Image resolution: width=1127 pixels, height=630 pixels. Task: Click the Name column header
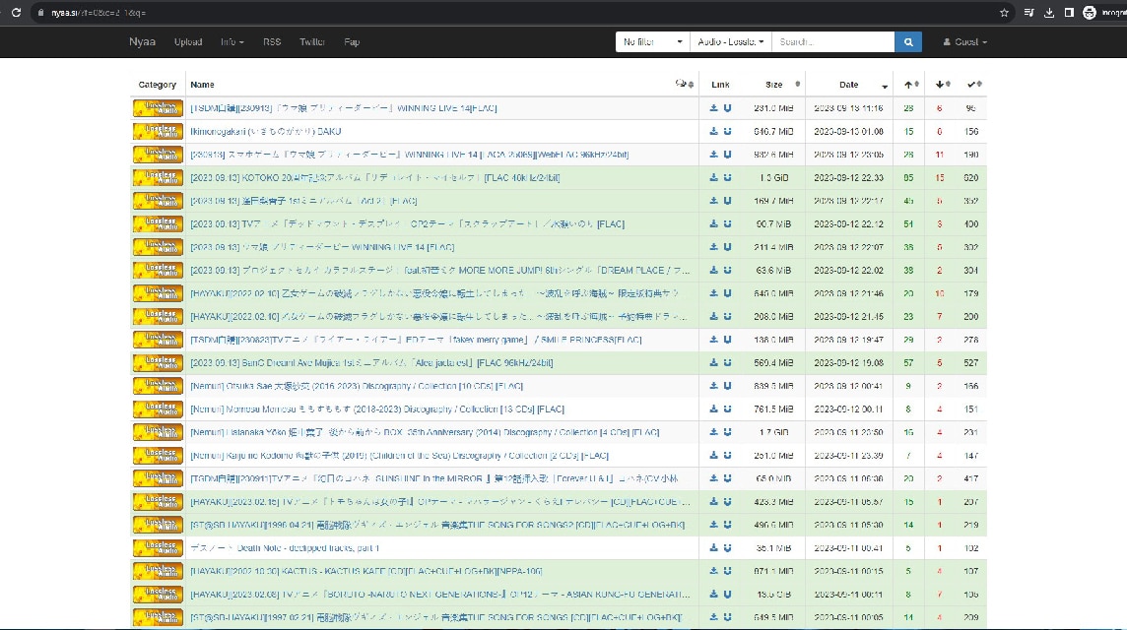pyautogui.click(x=202, y=85)
